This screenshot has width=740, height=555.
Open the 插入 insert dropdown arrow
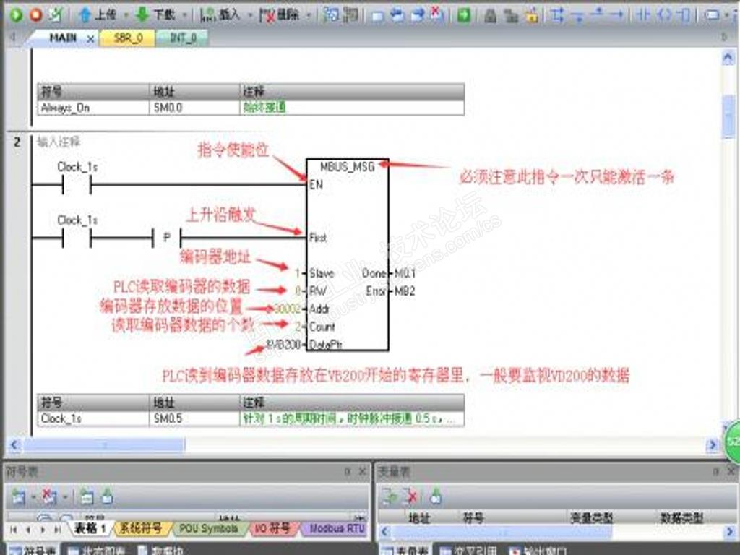click(x=250, y=16)
